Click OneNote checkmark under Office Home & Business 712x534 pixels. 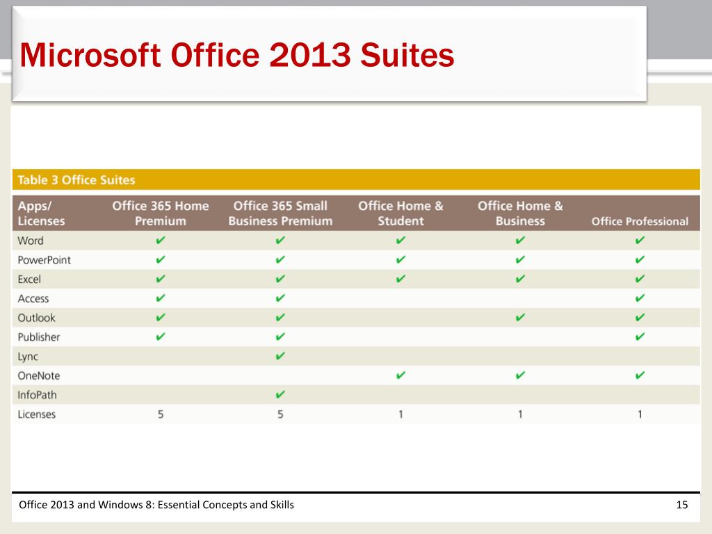pos(520,375)
